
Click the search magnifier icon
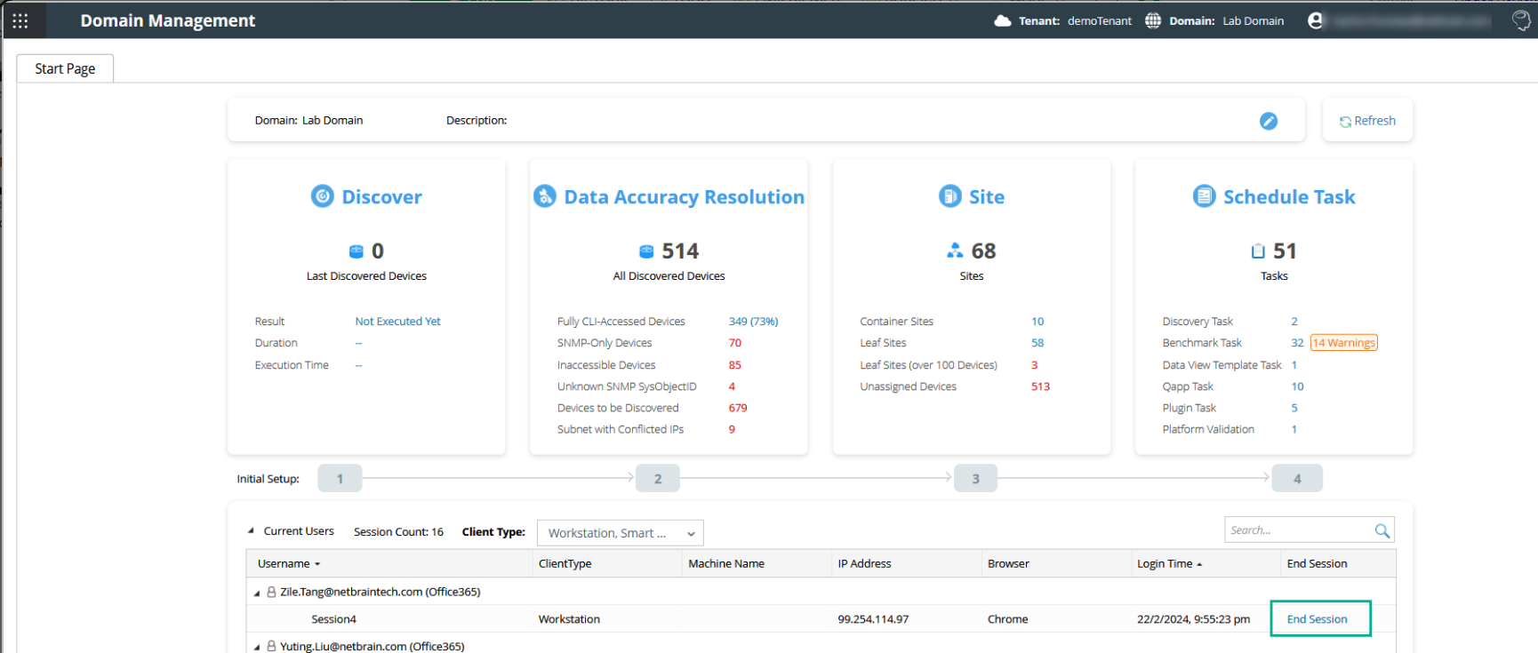1382,530
